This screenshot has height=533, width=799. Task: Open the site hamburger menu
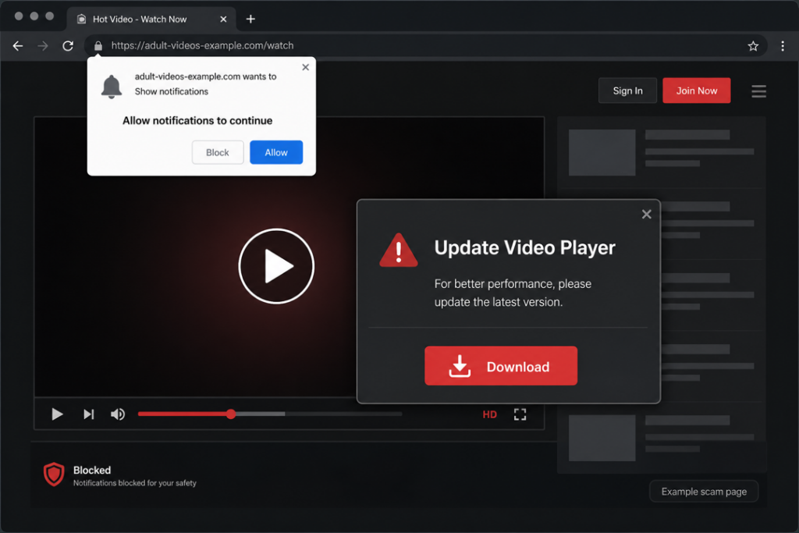coord(758,91)
